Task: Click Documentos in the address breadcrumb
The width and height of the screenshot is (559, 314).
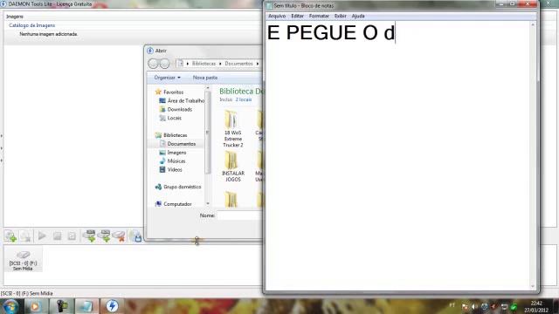Action: pyautogui.click(x=238, y=64)
